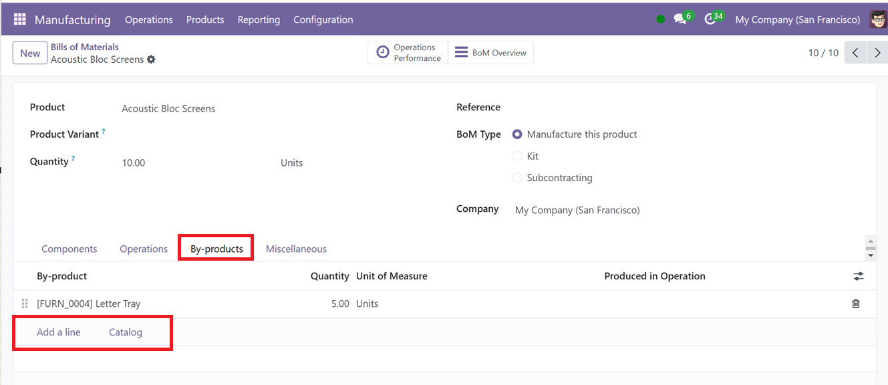Image resolution: width=888 pixels, height=385 pixels.
Task: Click the empty Reference field
Action: click(x=688, y=108)
